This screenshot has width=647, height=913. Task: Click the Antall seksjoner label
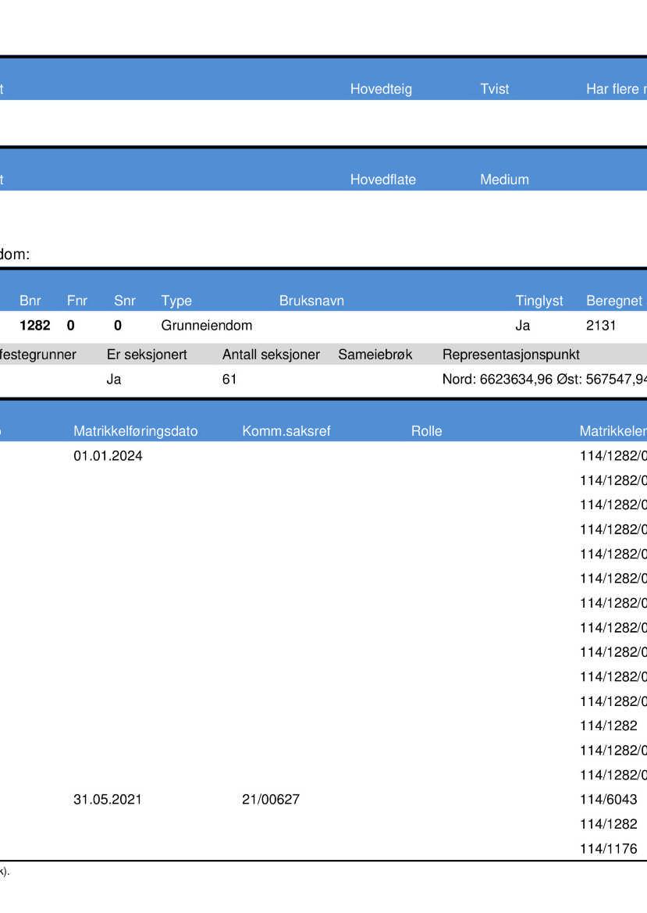click(271, 355)
